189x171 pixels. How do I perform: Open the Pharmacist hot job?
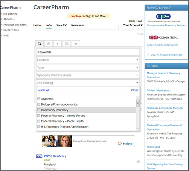point(153,147)
